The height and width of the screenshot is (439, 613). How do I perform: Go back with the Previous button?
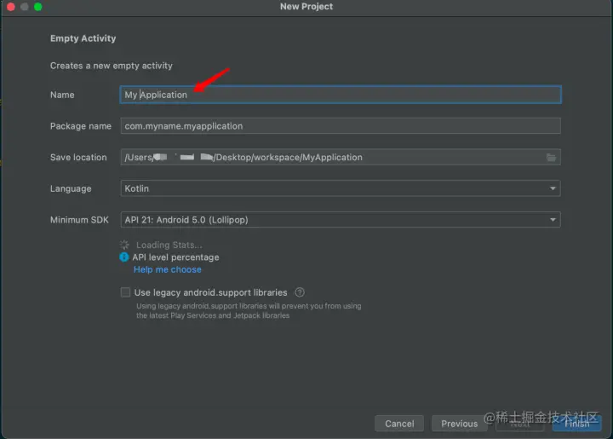459,424
